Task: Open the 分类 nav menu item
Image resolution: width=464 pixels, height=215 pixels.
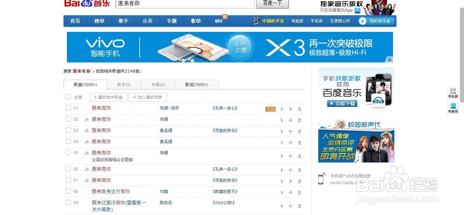Action: pyautogui.click(x=148, y=21)
